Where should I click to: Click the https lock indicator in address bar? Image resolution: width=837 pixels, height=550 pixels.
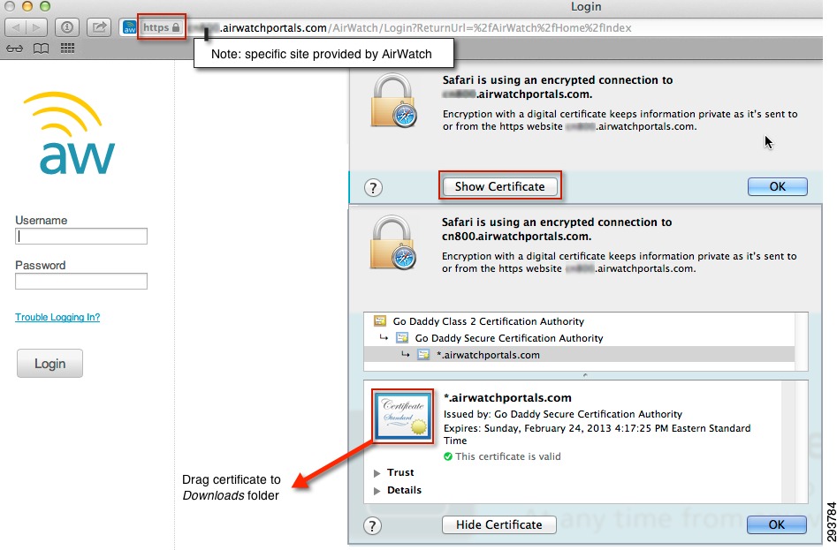pyautogui.click(x=162, y=27)
